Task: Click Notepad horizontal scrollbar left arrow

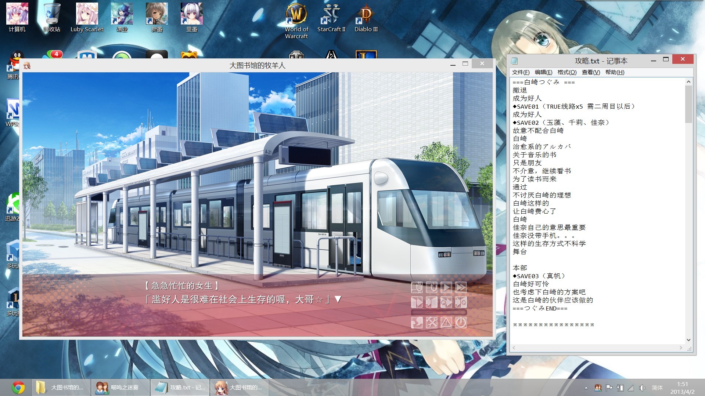Action: [x=514, y=348]
